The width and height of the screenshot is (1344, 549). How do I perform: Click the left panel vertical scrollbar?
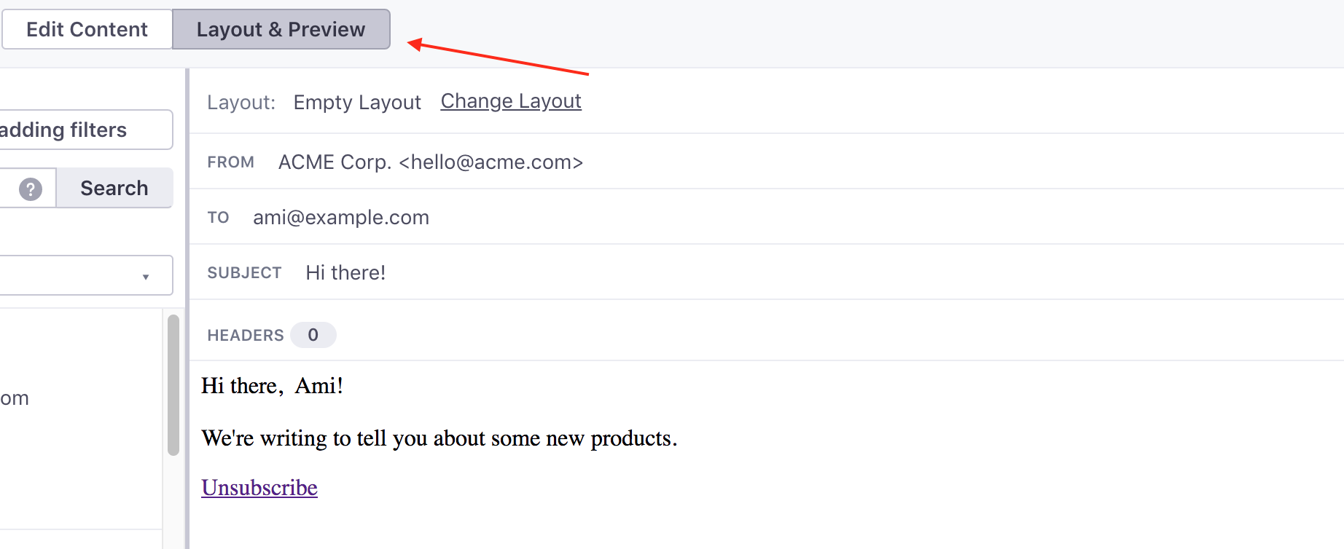coord(173,384)
